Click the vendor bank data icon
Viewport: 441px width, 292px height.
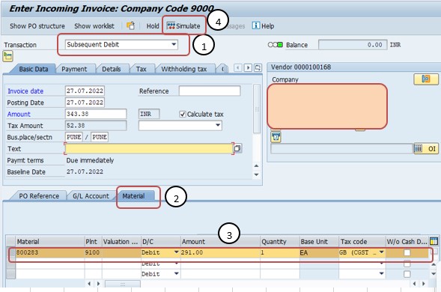point(276,137)
